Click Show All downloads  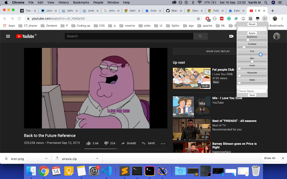[x=269, y=158]
